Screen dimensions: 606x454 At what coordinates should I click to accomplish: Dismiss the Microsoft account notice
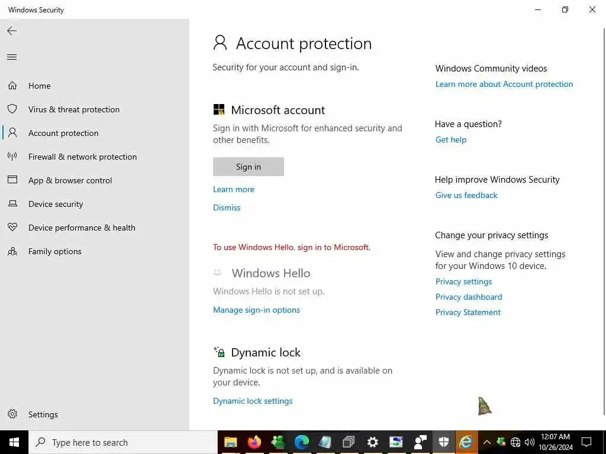tap(227, 207)
